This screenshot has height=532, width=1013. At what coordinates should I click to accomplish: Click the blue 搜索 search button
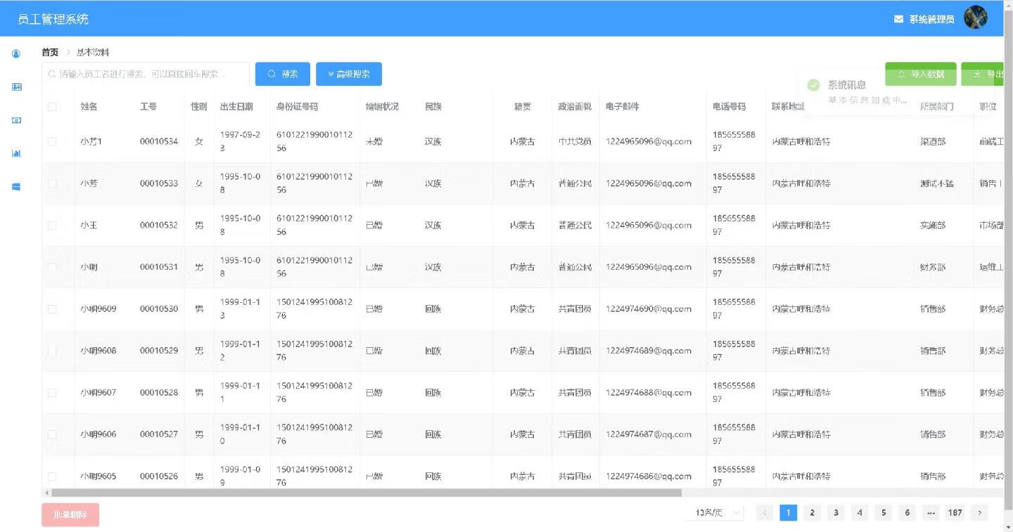coord(282,74)
